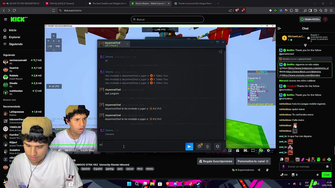Click the Regala Suscripciones button
The height and width of the screenshot is (188, 335).
coord(216,161)
